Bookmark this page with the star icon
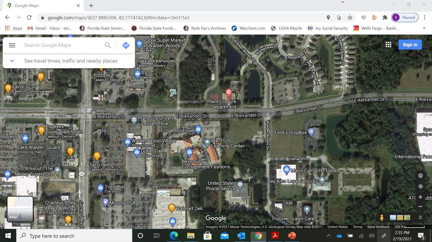Screen dimensions: 432x242 click(x=350, y=17)
